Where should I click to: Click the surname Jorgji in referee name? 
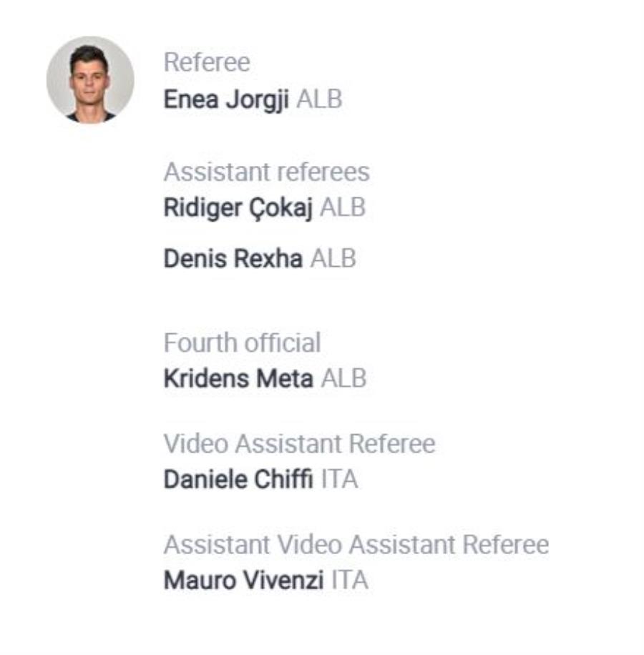[258, 101]
